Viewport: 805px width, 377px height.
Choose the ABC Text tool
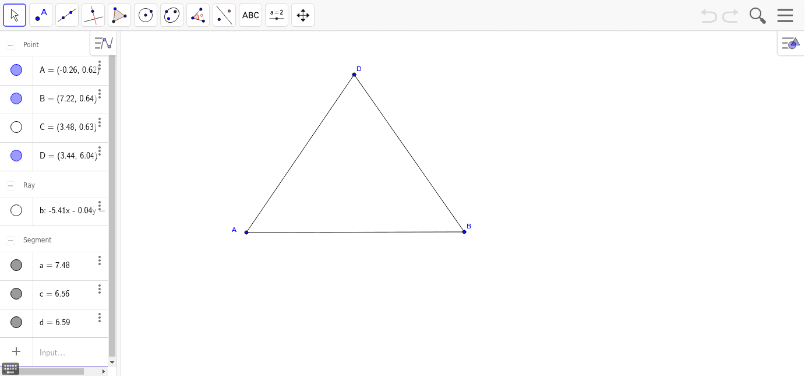click(x=250, y=15)
